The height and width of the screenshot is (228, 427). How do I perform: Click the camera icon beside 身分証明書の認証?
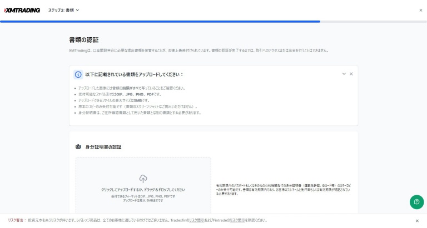click(x=78, y=147)
